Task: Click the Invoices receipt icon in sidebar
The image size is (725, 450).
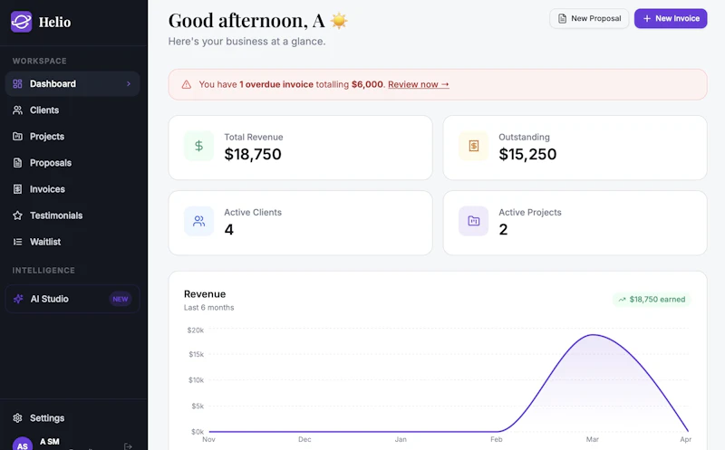Action: [17, 189]
